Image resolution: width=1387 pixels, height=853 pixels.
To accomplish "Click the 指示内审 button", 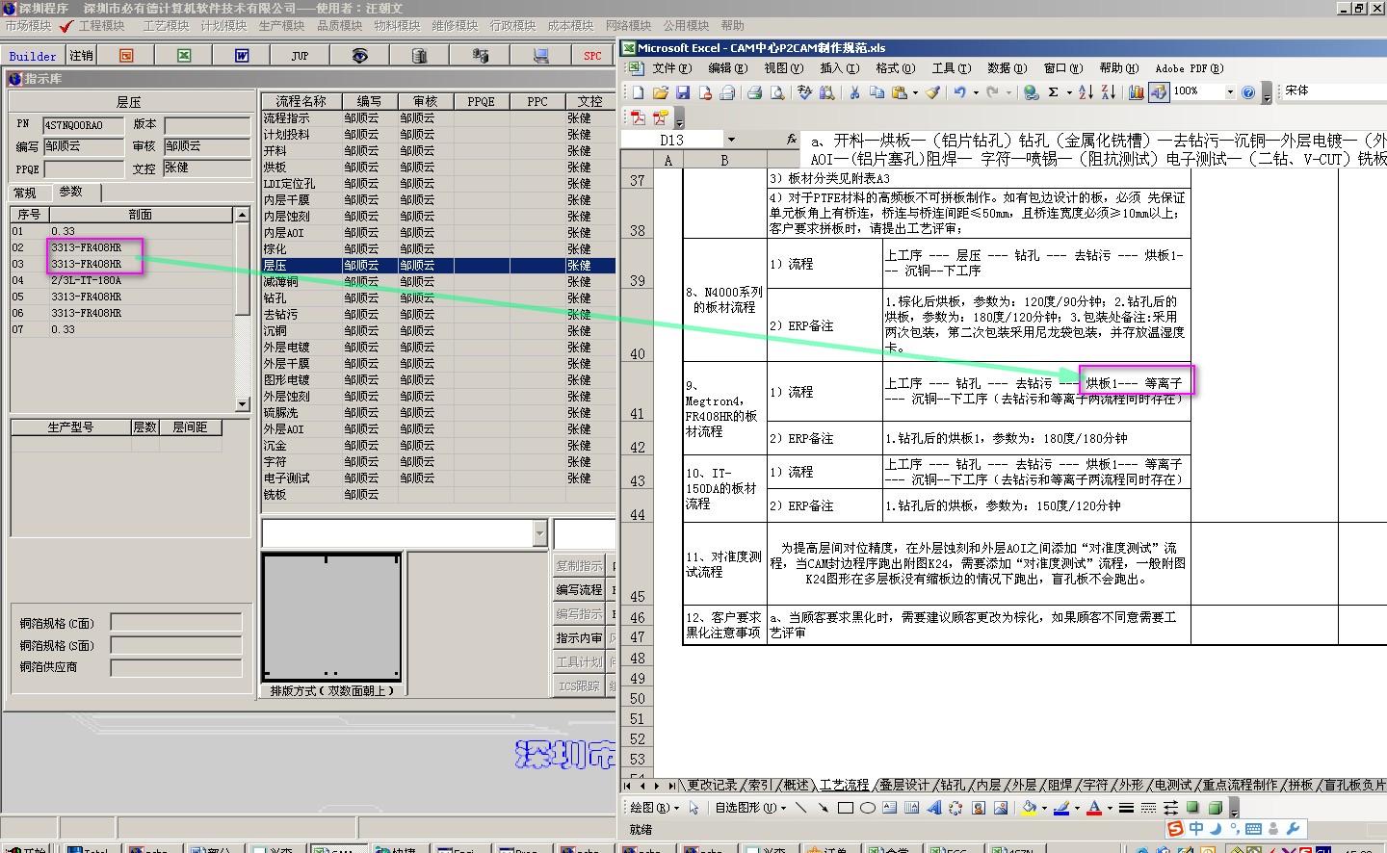I will 579,637.
